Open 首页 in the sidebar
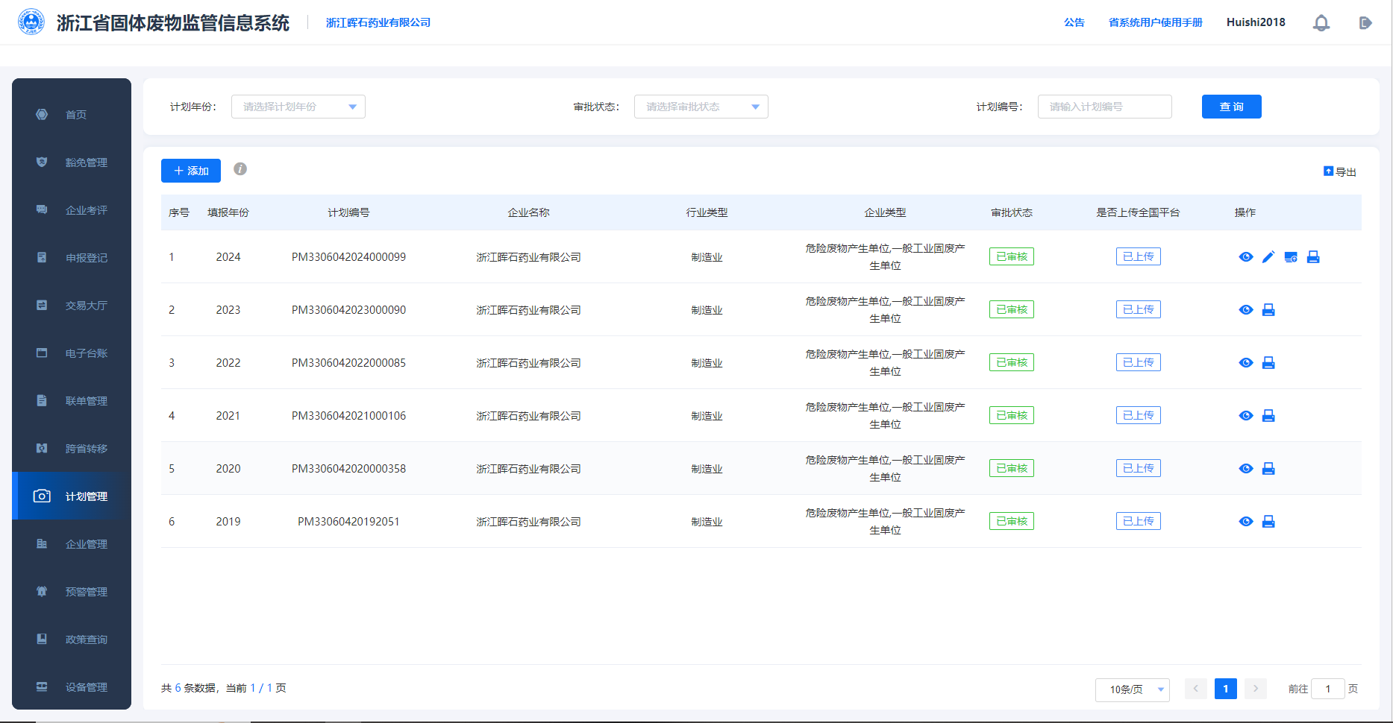1393x723 pixels. [x=72, y=115]
